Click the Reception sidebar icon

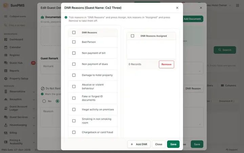pos(6,99)
